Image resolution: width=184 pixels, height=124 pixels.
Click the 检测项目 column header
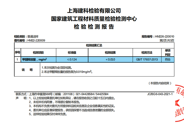(x=38, y=52)
